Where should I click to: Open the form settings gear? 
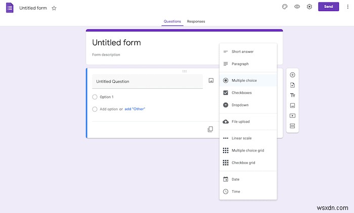(x=309, y=7)
